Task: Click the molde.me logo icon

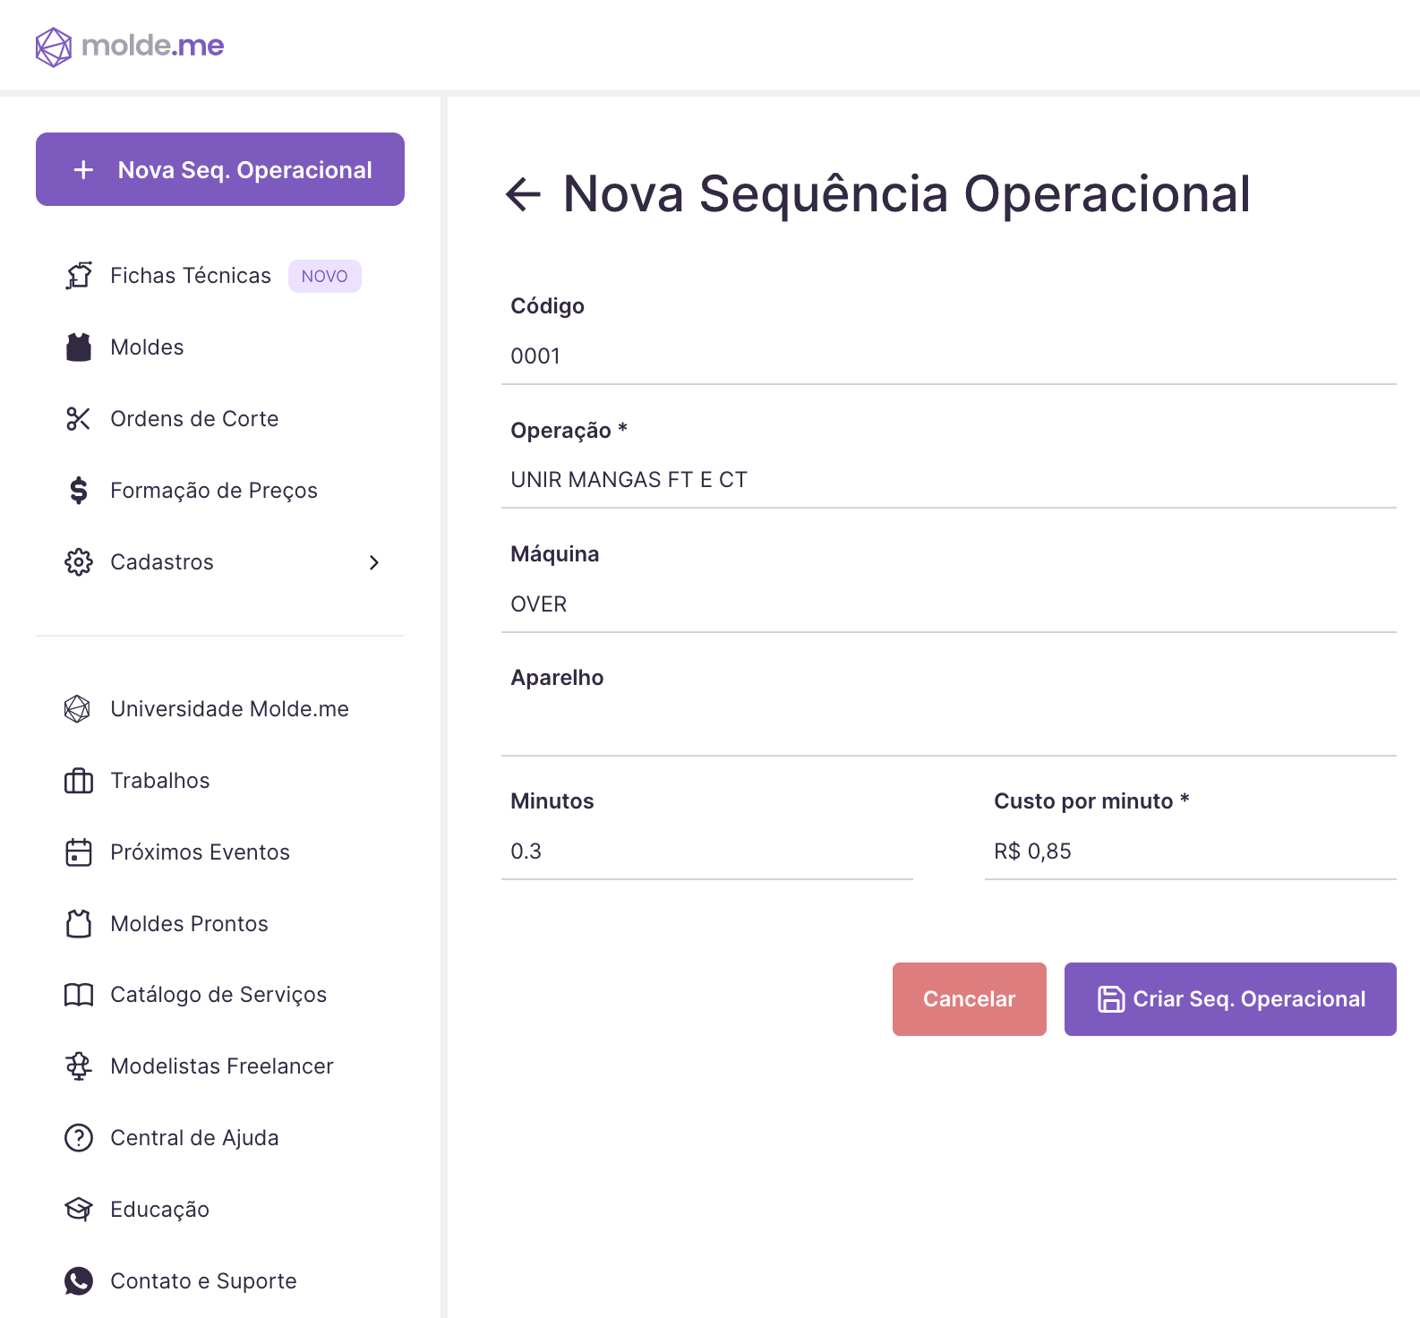Action: pyautogui.click(x=54, y=47)
